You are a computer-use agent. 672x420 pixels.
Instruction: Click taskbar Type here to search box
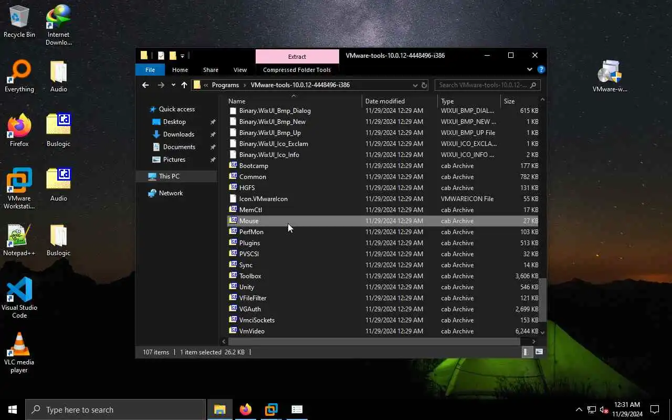[x=115, y=409]
